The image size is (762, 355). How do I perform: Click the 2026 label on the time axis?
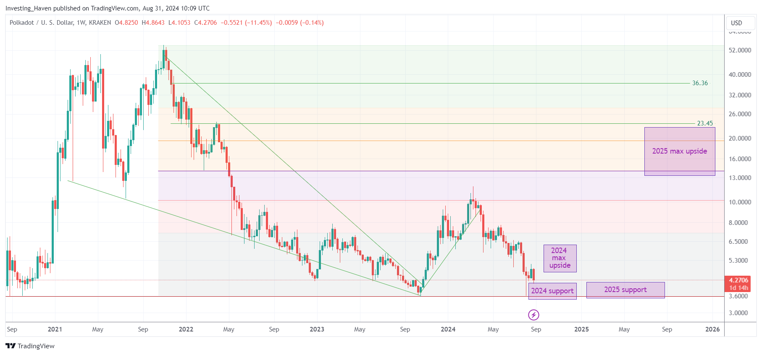coord(712,329)
